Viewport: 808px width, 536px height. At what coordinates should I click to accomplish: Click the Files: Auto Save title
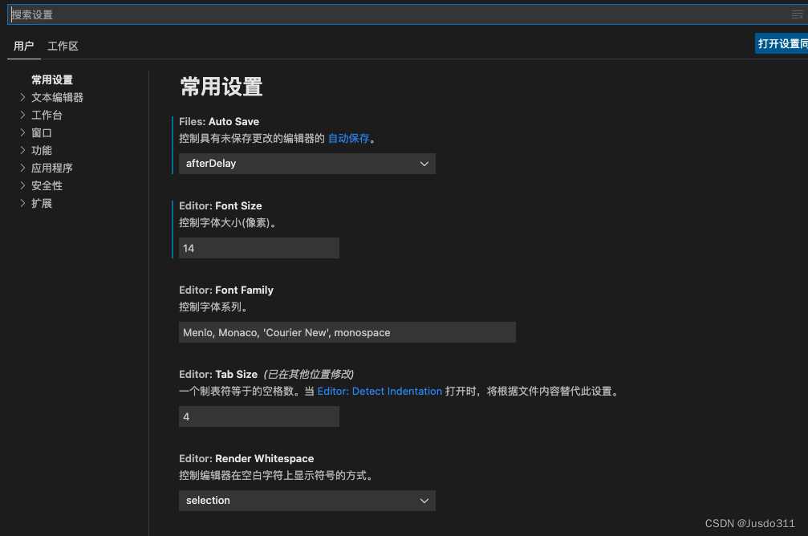(219, 122)
